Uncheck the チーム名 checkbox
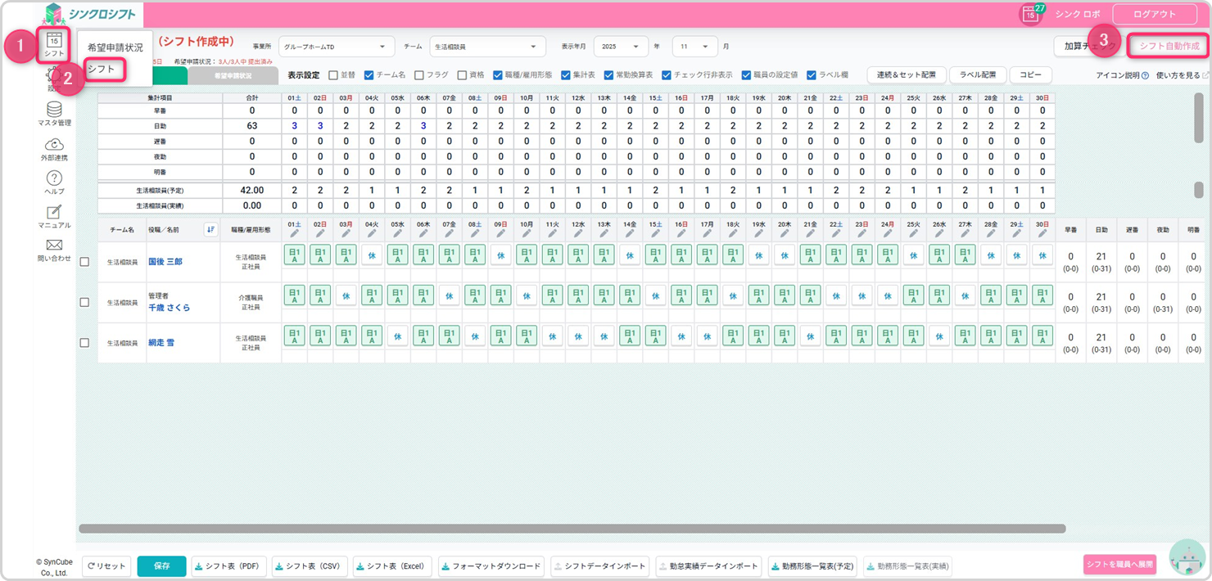Viewport: 1212px width, 581px height. 369,75
